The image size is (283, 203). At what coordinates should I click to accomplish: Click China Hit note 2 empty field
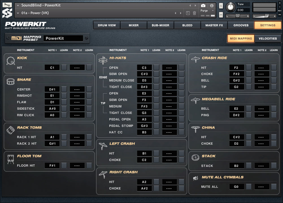[x=262, y=137]
